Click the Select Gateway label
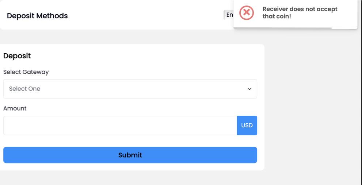The width and height of the screenshot is (362, 185). click(x=26, y=72)
